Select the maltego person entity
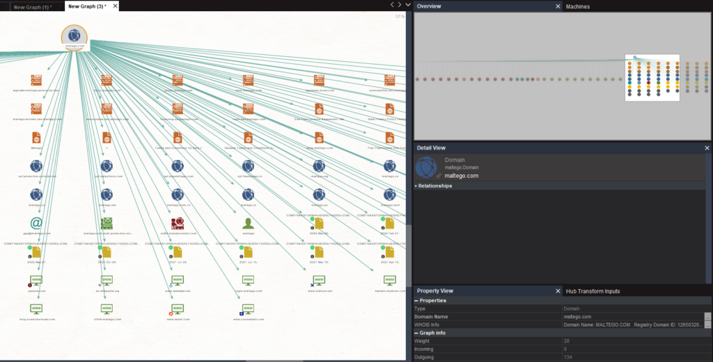 click(x=249, y=223)
